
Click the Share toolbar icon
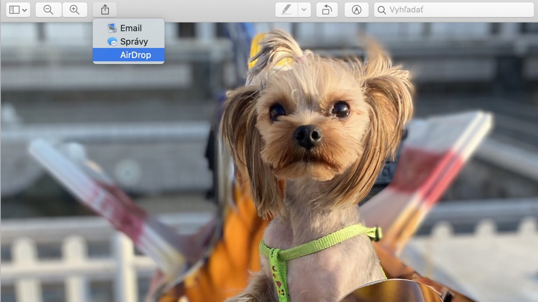tap(105, 10)
